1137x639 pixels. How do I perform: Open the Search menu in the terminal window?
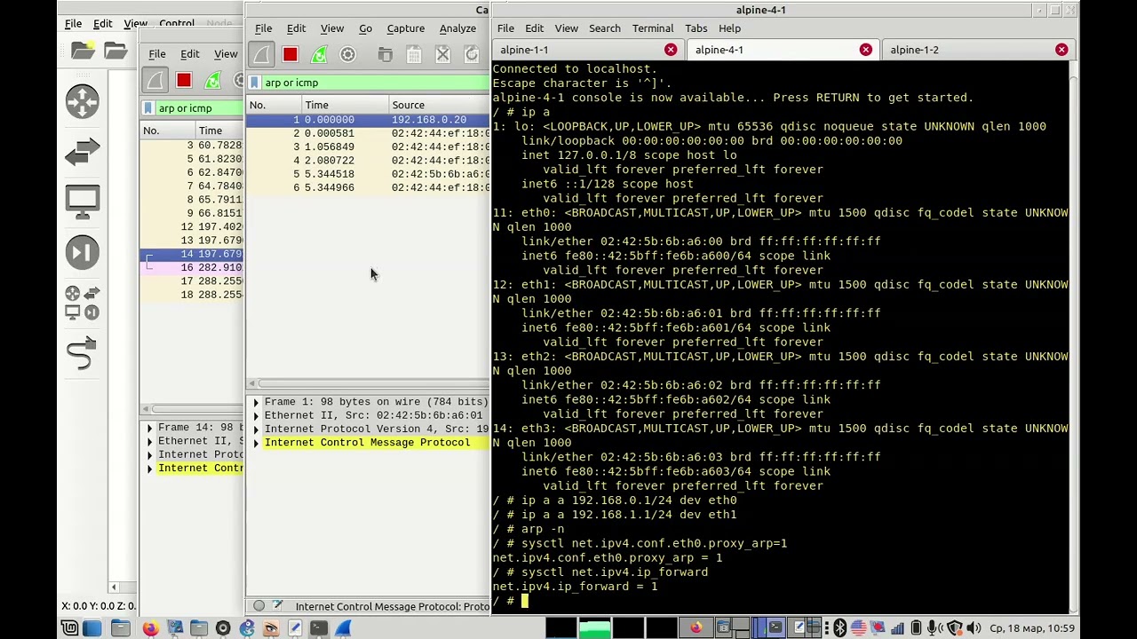(x=604, y=28)
